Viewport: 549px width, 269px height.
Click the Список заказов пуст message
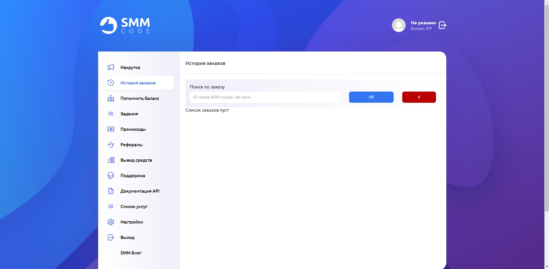coord(207,110)
